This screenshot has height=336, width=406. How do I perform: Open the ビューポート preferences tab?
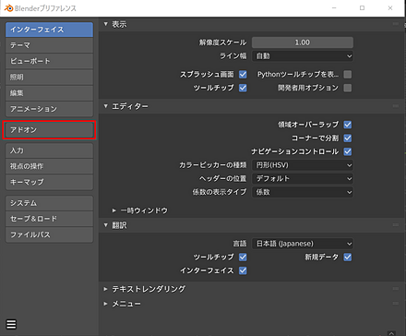[49, 61]
